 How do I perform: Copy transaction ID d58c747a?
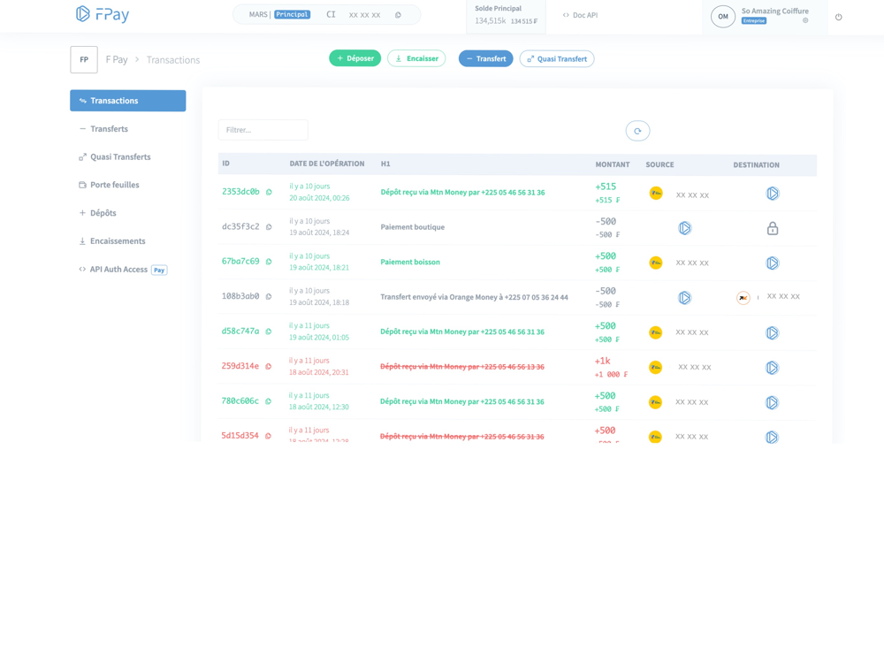(x=269, y=331)
